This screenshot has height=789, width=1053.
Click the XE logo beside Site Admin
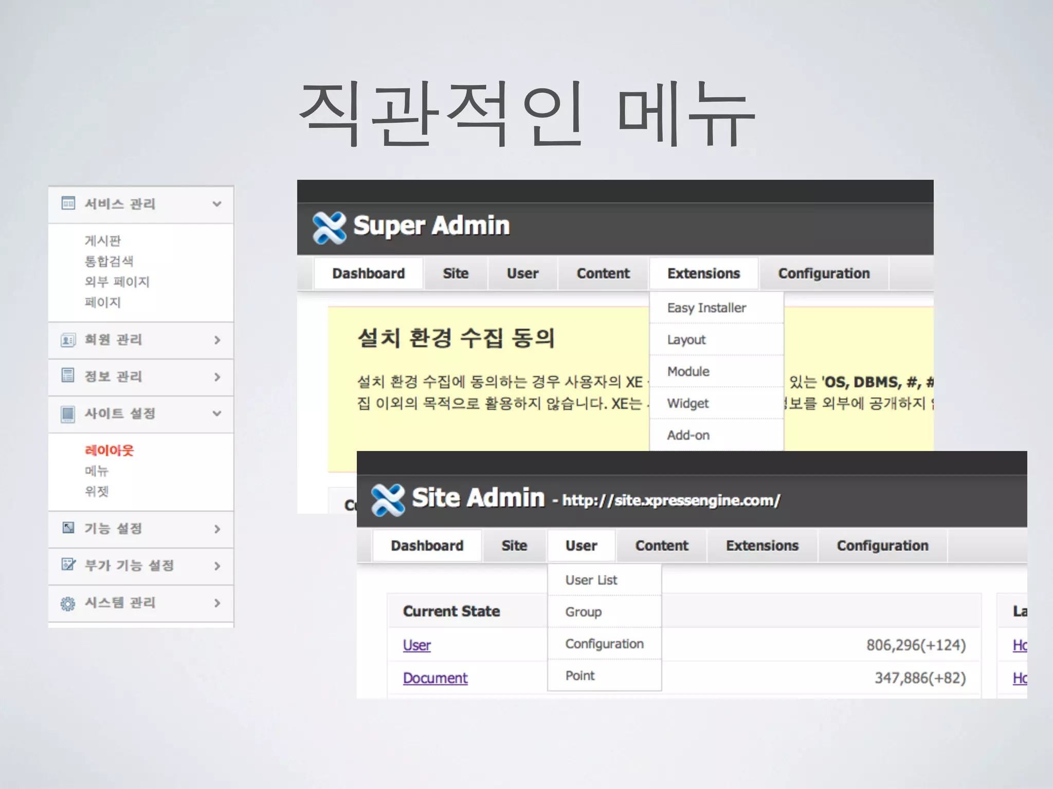pyautogui.click(x=388, y=500)
